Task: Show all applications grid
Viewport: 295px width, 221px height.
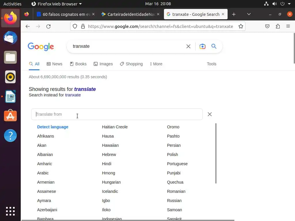Action: [10, 211]
